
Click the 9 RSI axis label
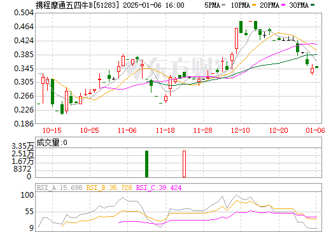tap(31, 228)
